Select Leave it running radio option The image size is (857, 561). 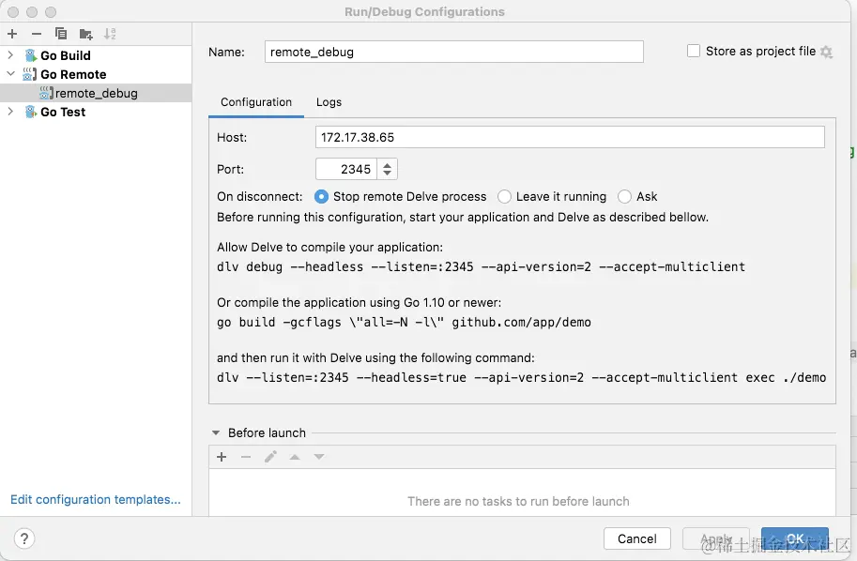point(504,197)
